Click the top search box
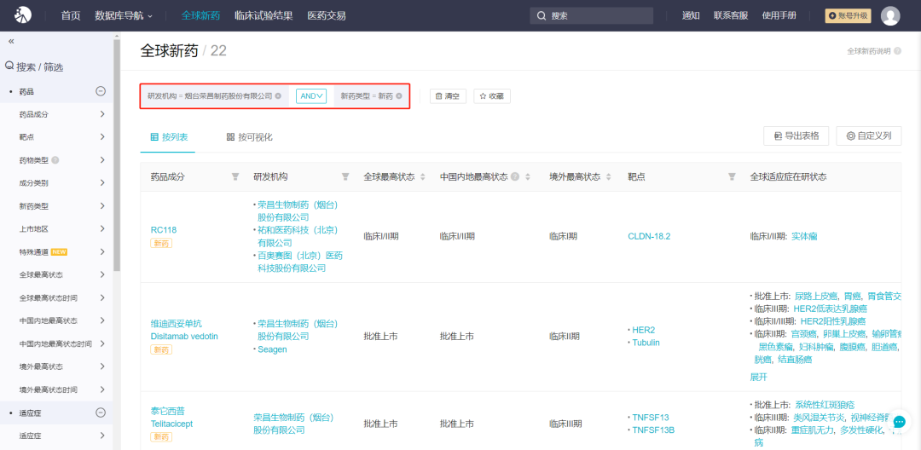921x450 pixels. (592, 16)
